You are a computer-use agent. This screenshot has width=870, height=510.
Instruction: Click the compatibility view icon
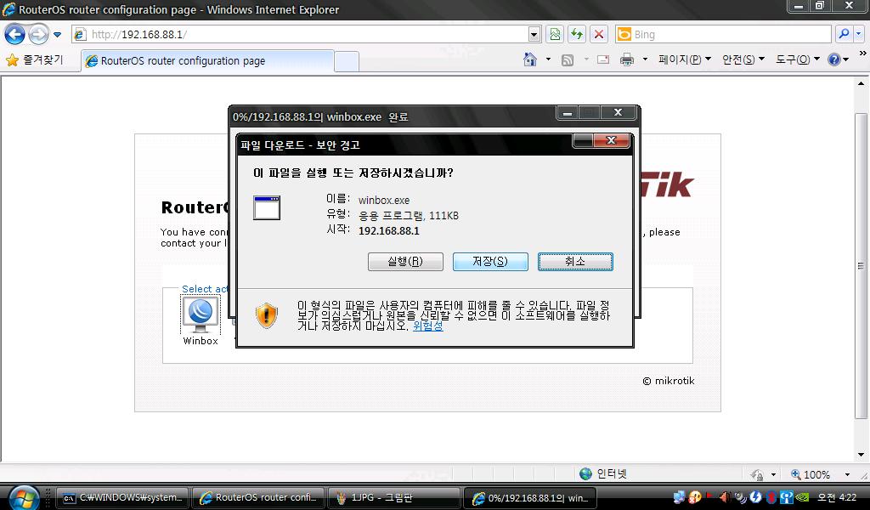pyautogui.click(x=555, y=34)
